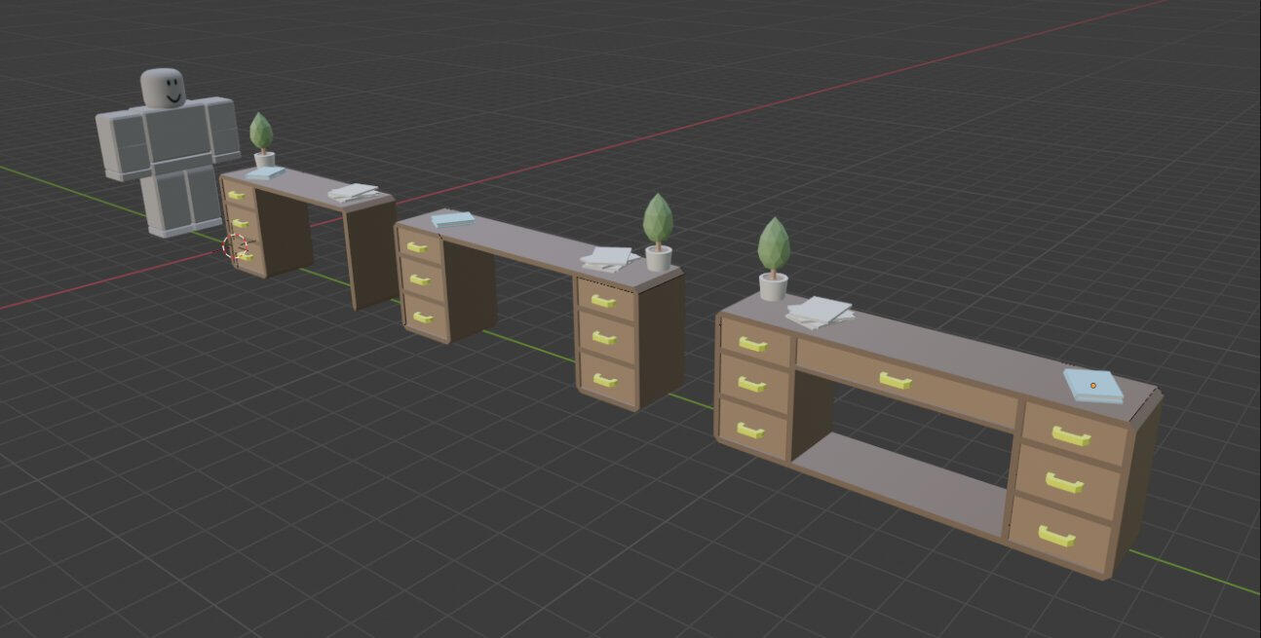The image size is (1261, 638).
Task: Click the paper stack on the middle desk
Action: [609, 258]
